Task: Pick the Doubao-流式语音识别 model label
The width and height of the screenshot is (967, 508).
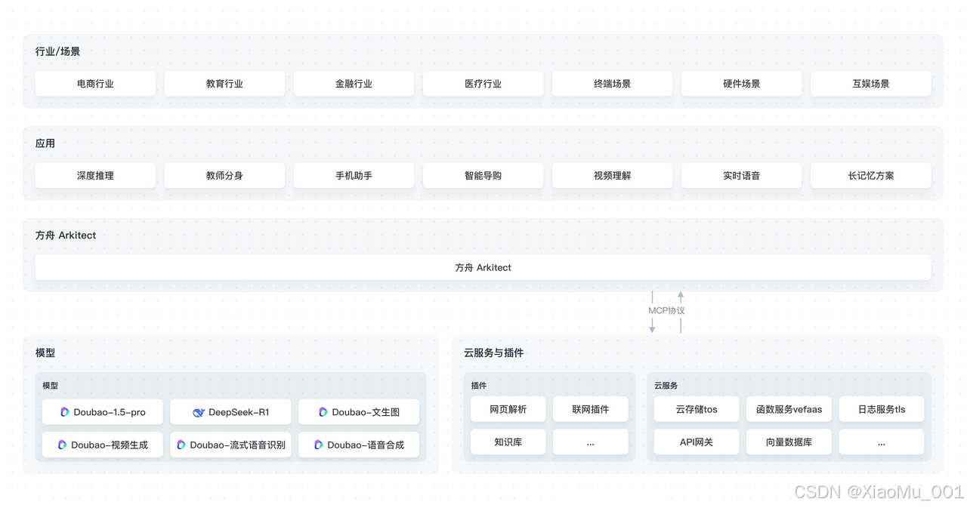Action: (x=237, y=445)
